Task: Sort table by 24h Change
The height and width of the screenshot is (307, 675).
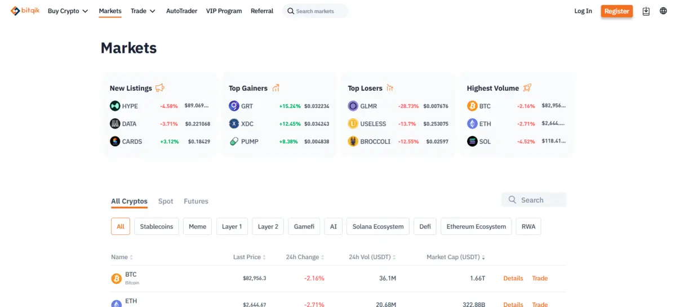Action: point(305,257)
